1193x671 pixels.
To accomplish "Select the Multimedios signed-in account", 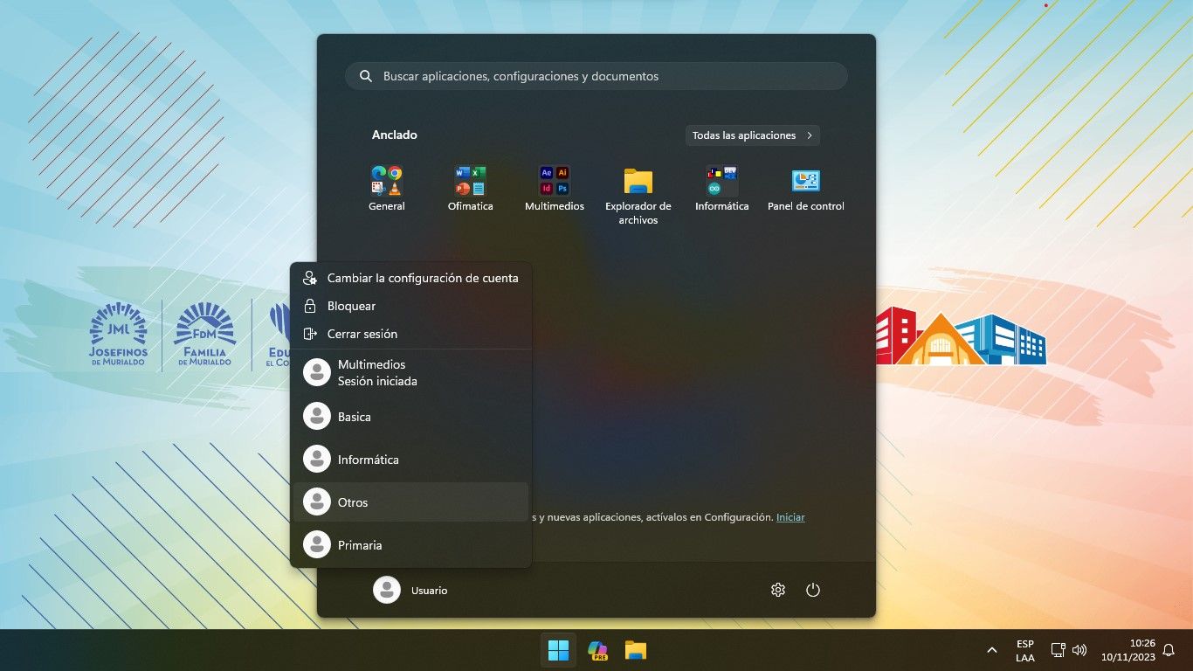I will click(410, 372).
